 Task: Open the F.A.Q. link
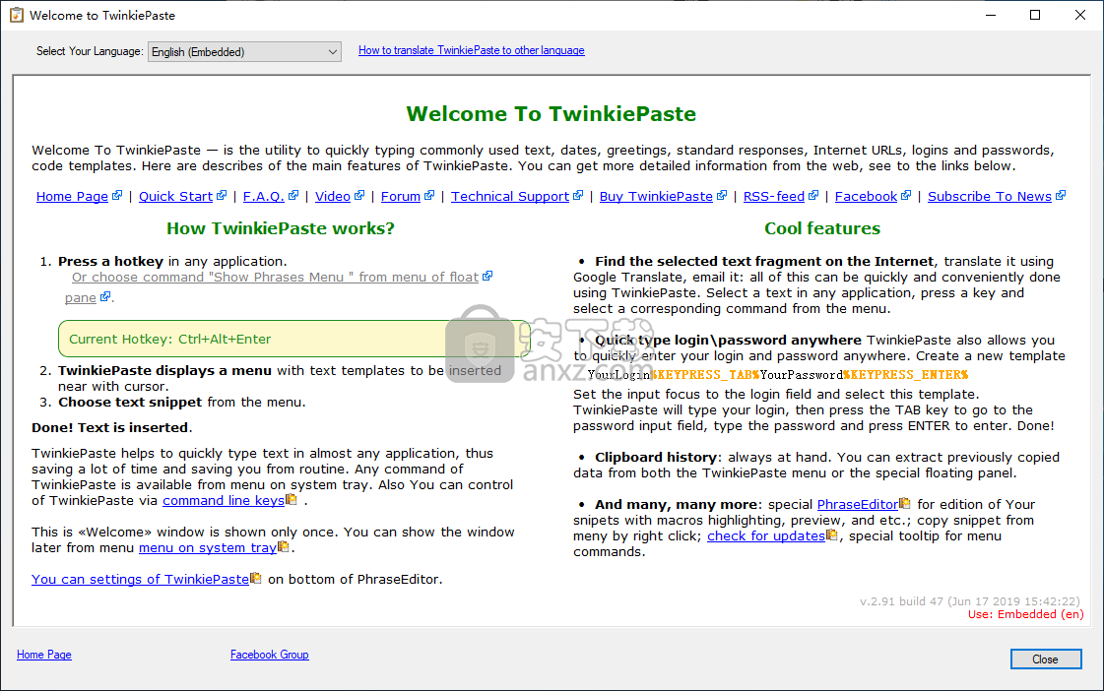(263, 196)
